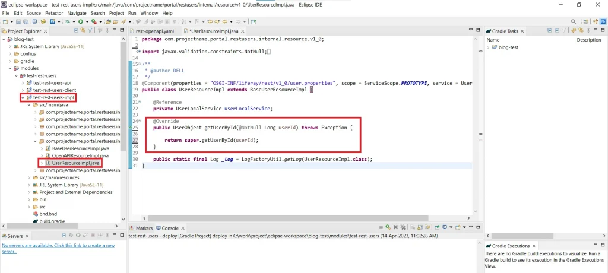Screen dimensions: 608x273
Task: Toggle folding of the imports at line 3
Action: click(x=139, y=51)
